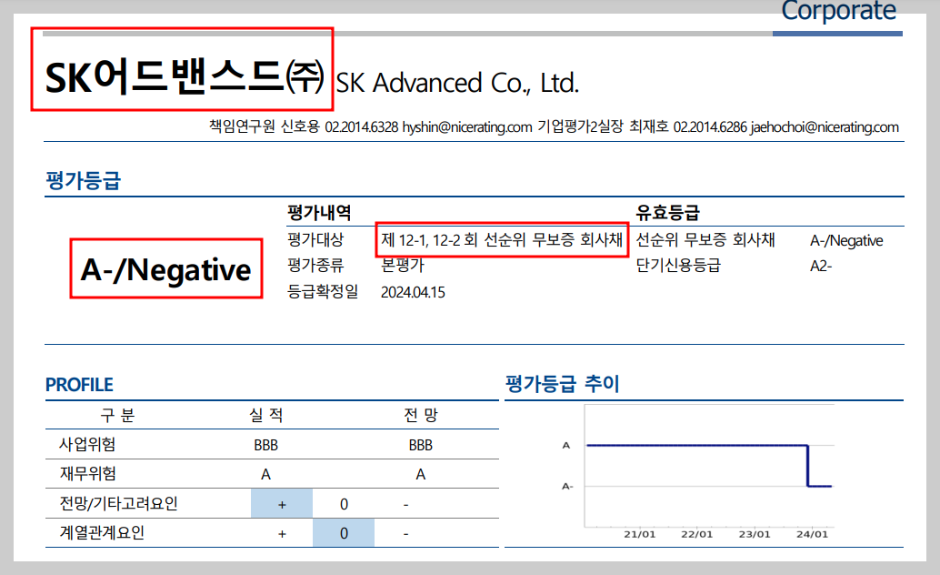Click the 구 분 table header
940x575 pixels.
click(117, 416)
